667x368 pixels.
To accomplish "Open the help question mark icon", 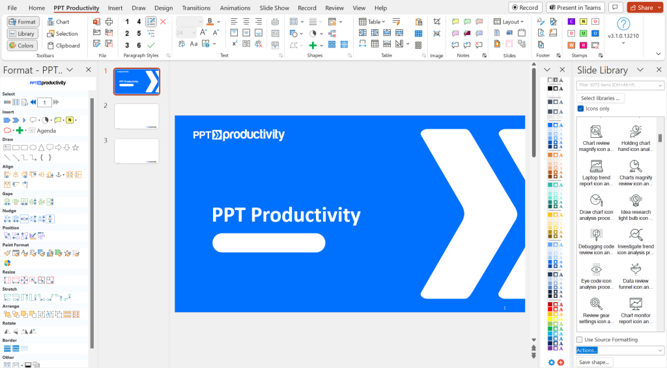I will 623,24.
